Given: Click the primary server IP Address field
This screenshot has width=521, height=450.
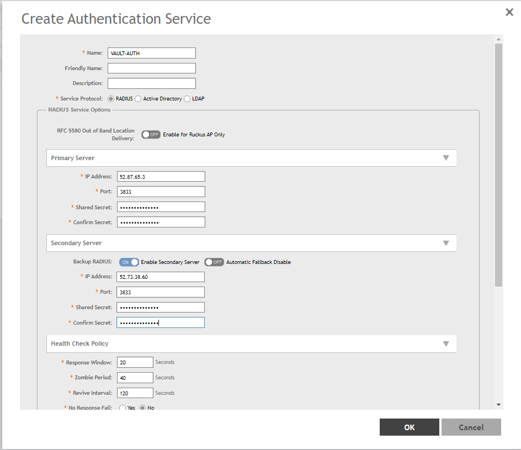Looking at the screenshot, I should 161,177.
